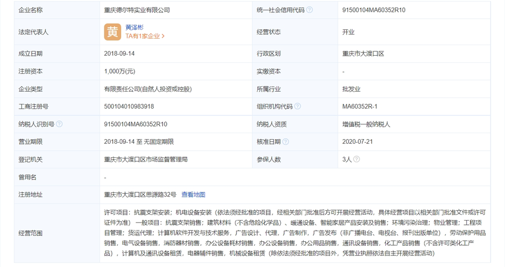
Task: Open the TA有1家企业 link
Action: (145, 36)
